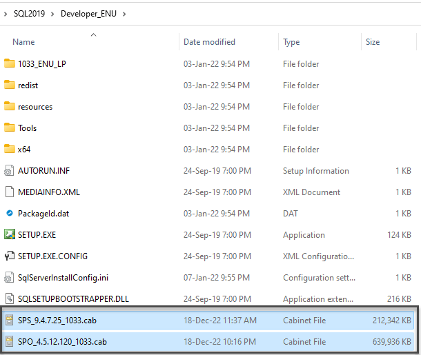The width and height of the screenshot is (421, 355).
Task: Click the DAT type cell
Action: [291, 214]
